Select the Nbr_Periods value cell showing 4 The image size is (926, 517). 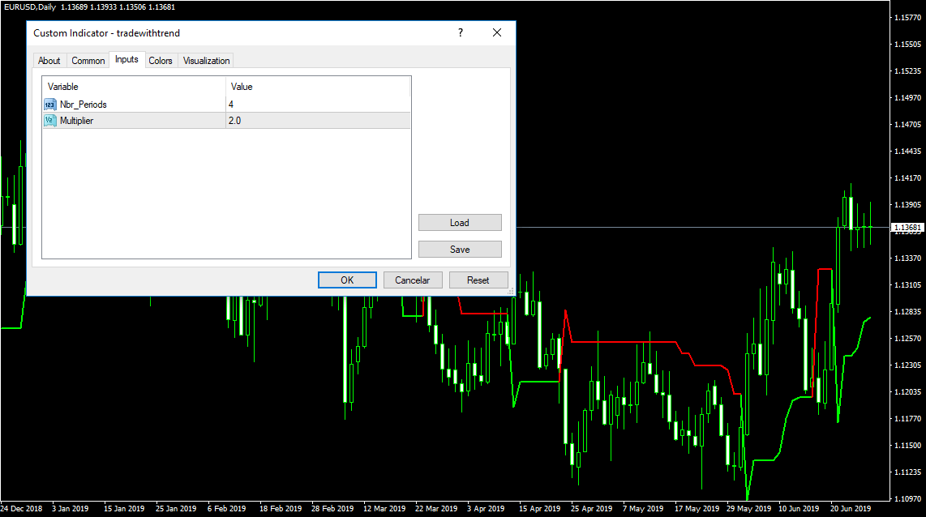(x=318, y=104)
